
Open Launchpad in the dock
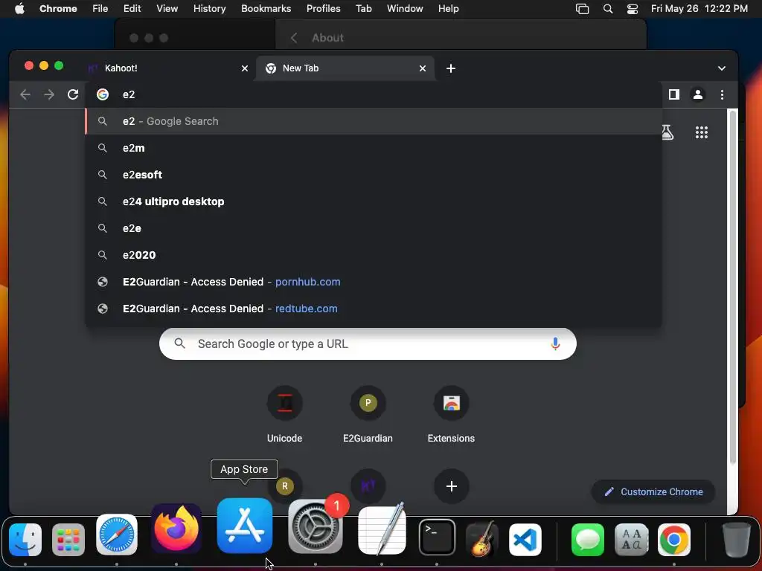point(68,540)
